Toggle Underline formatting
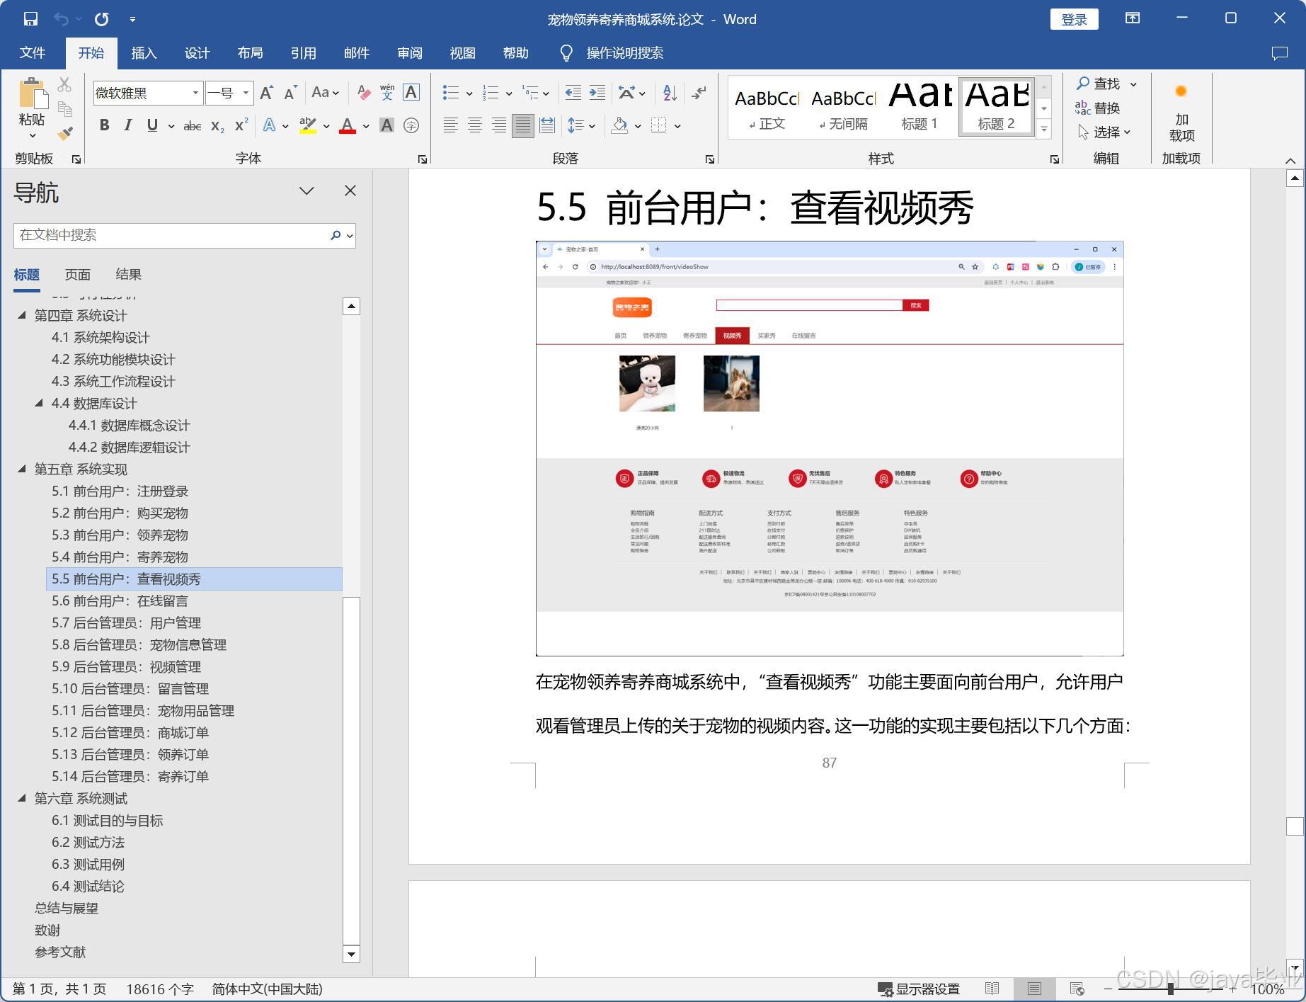The height and width of the screenshot is (1002, 1306). pyautogui.click(x=151, y=125)
